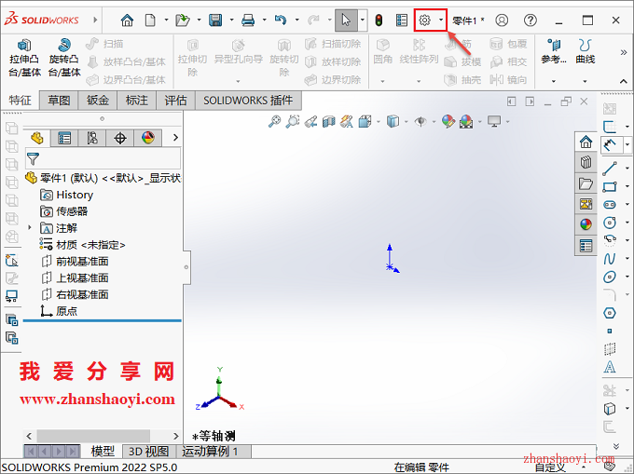Open File Properties list icon
634x474 pixels.
[x=402, y=20]
